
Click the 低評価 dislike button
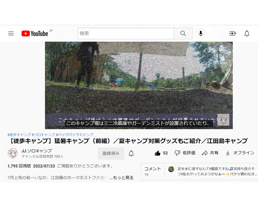(x=185, y=153)
